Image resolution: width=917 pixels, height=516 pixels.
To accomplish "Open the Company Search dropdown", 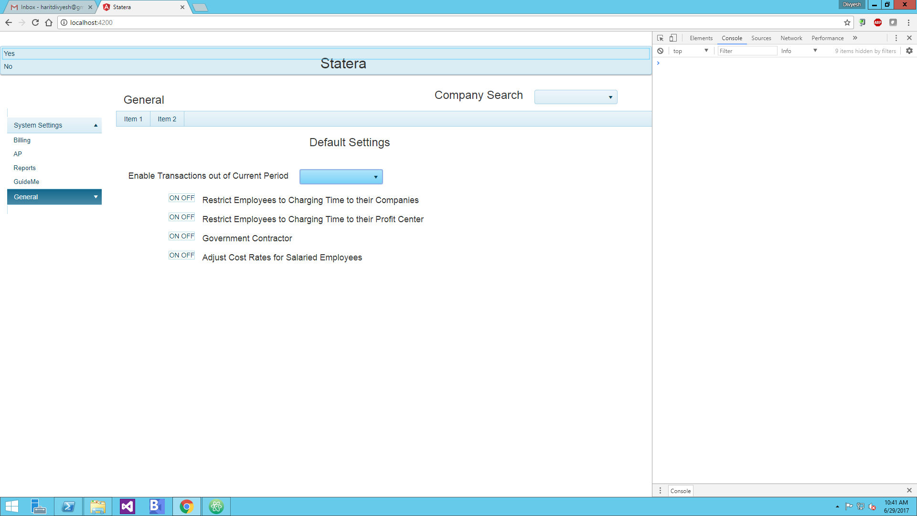I will [576, 97].
